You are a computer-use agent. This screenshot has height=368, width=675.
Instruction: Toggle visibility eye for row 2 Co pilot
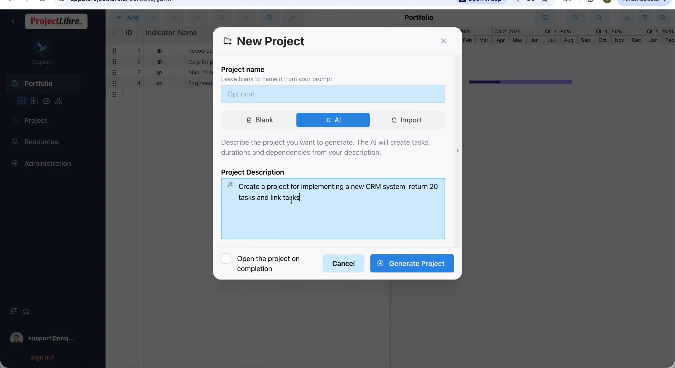(159, 62)
